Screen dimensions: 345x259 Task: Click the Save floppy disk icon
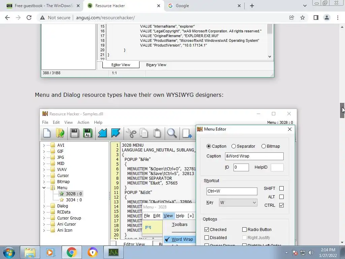click(x=74, y=133)
